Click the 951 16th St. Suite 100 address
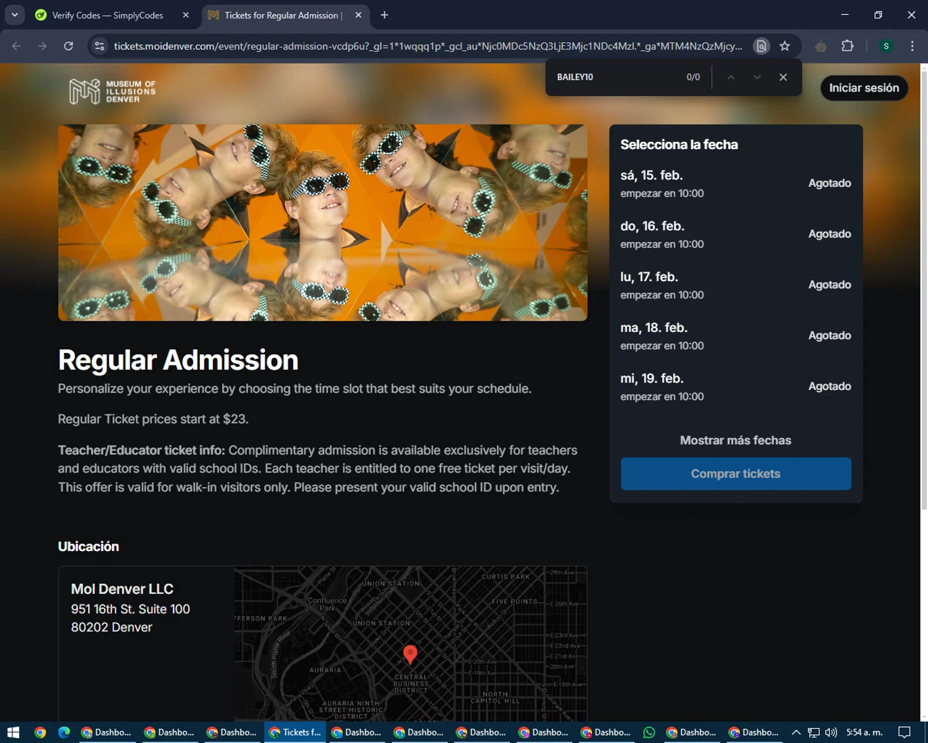 [x=131, y=609]
